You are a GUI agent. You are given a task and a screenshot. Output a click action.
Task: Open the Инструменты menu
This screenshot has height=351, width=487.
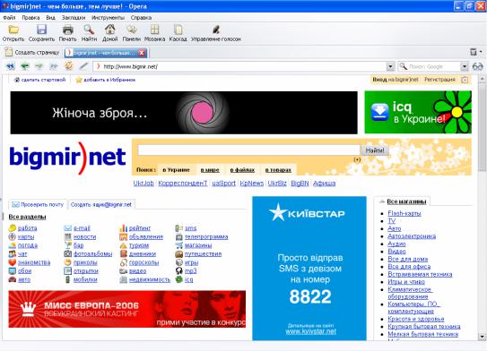coord(108,18)
